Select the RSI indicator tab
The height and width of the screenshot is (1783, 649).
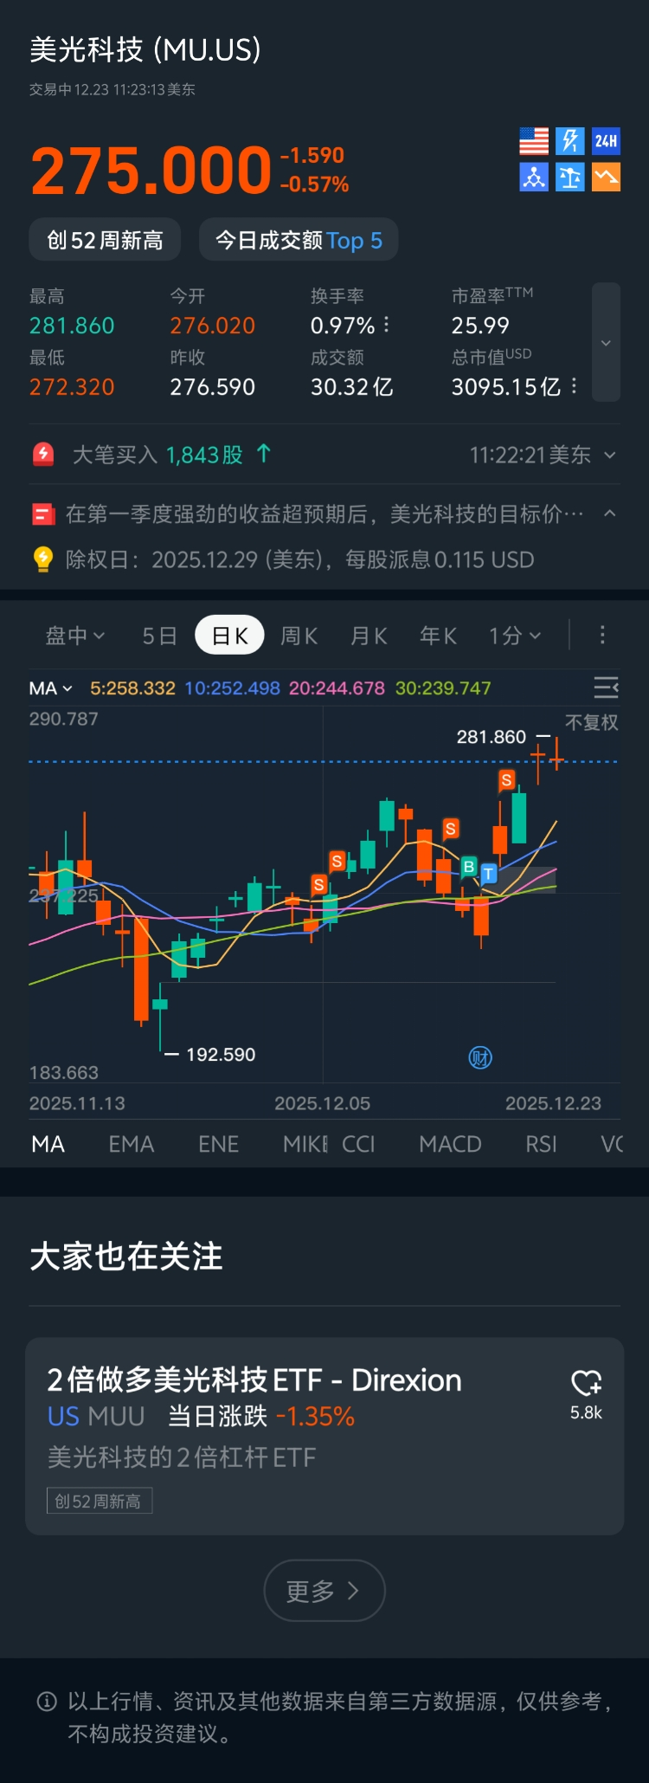[541, 1144]
